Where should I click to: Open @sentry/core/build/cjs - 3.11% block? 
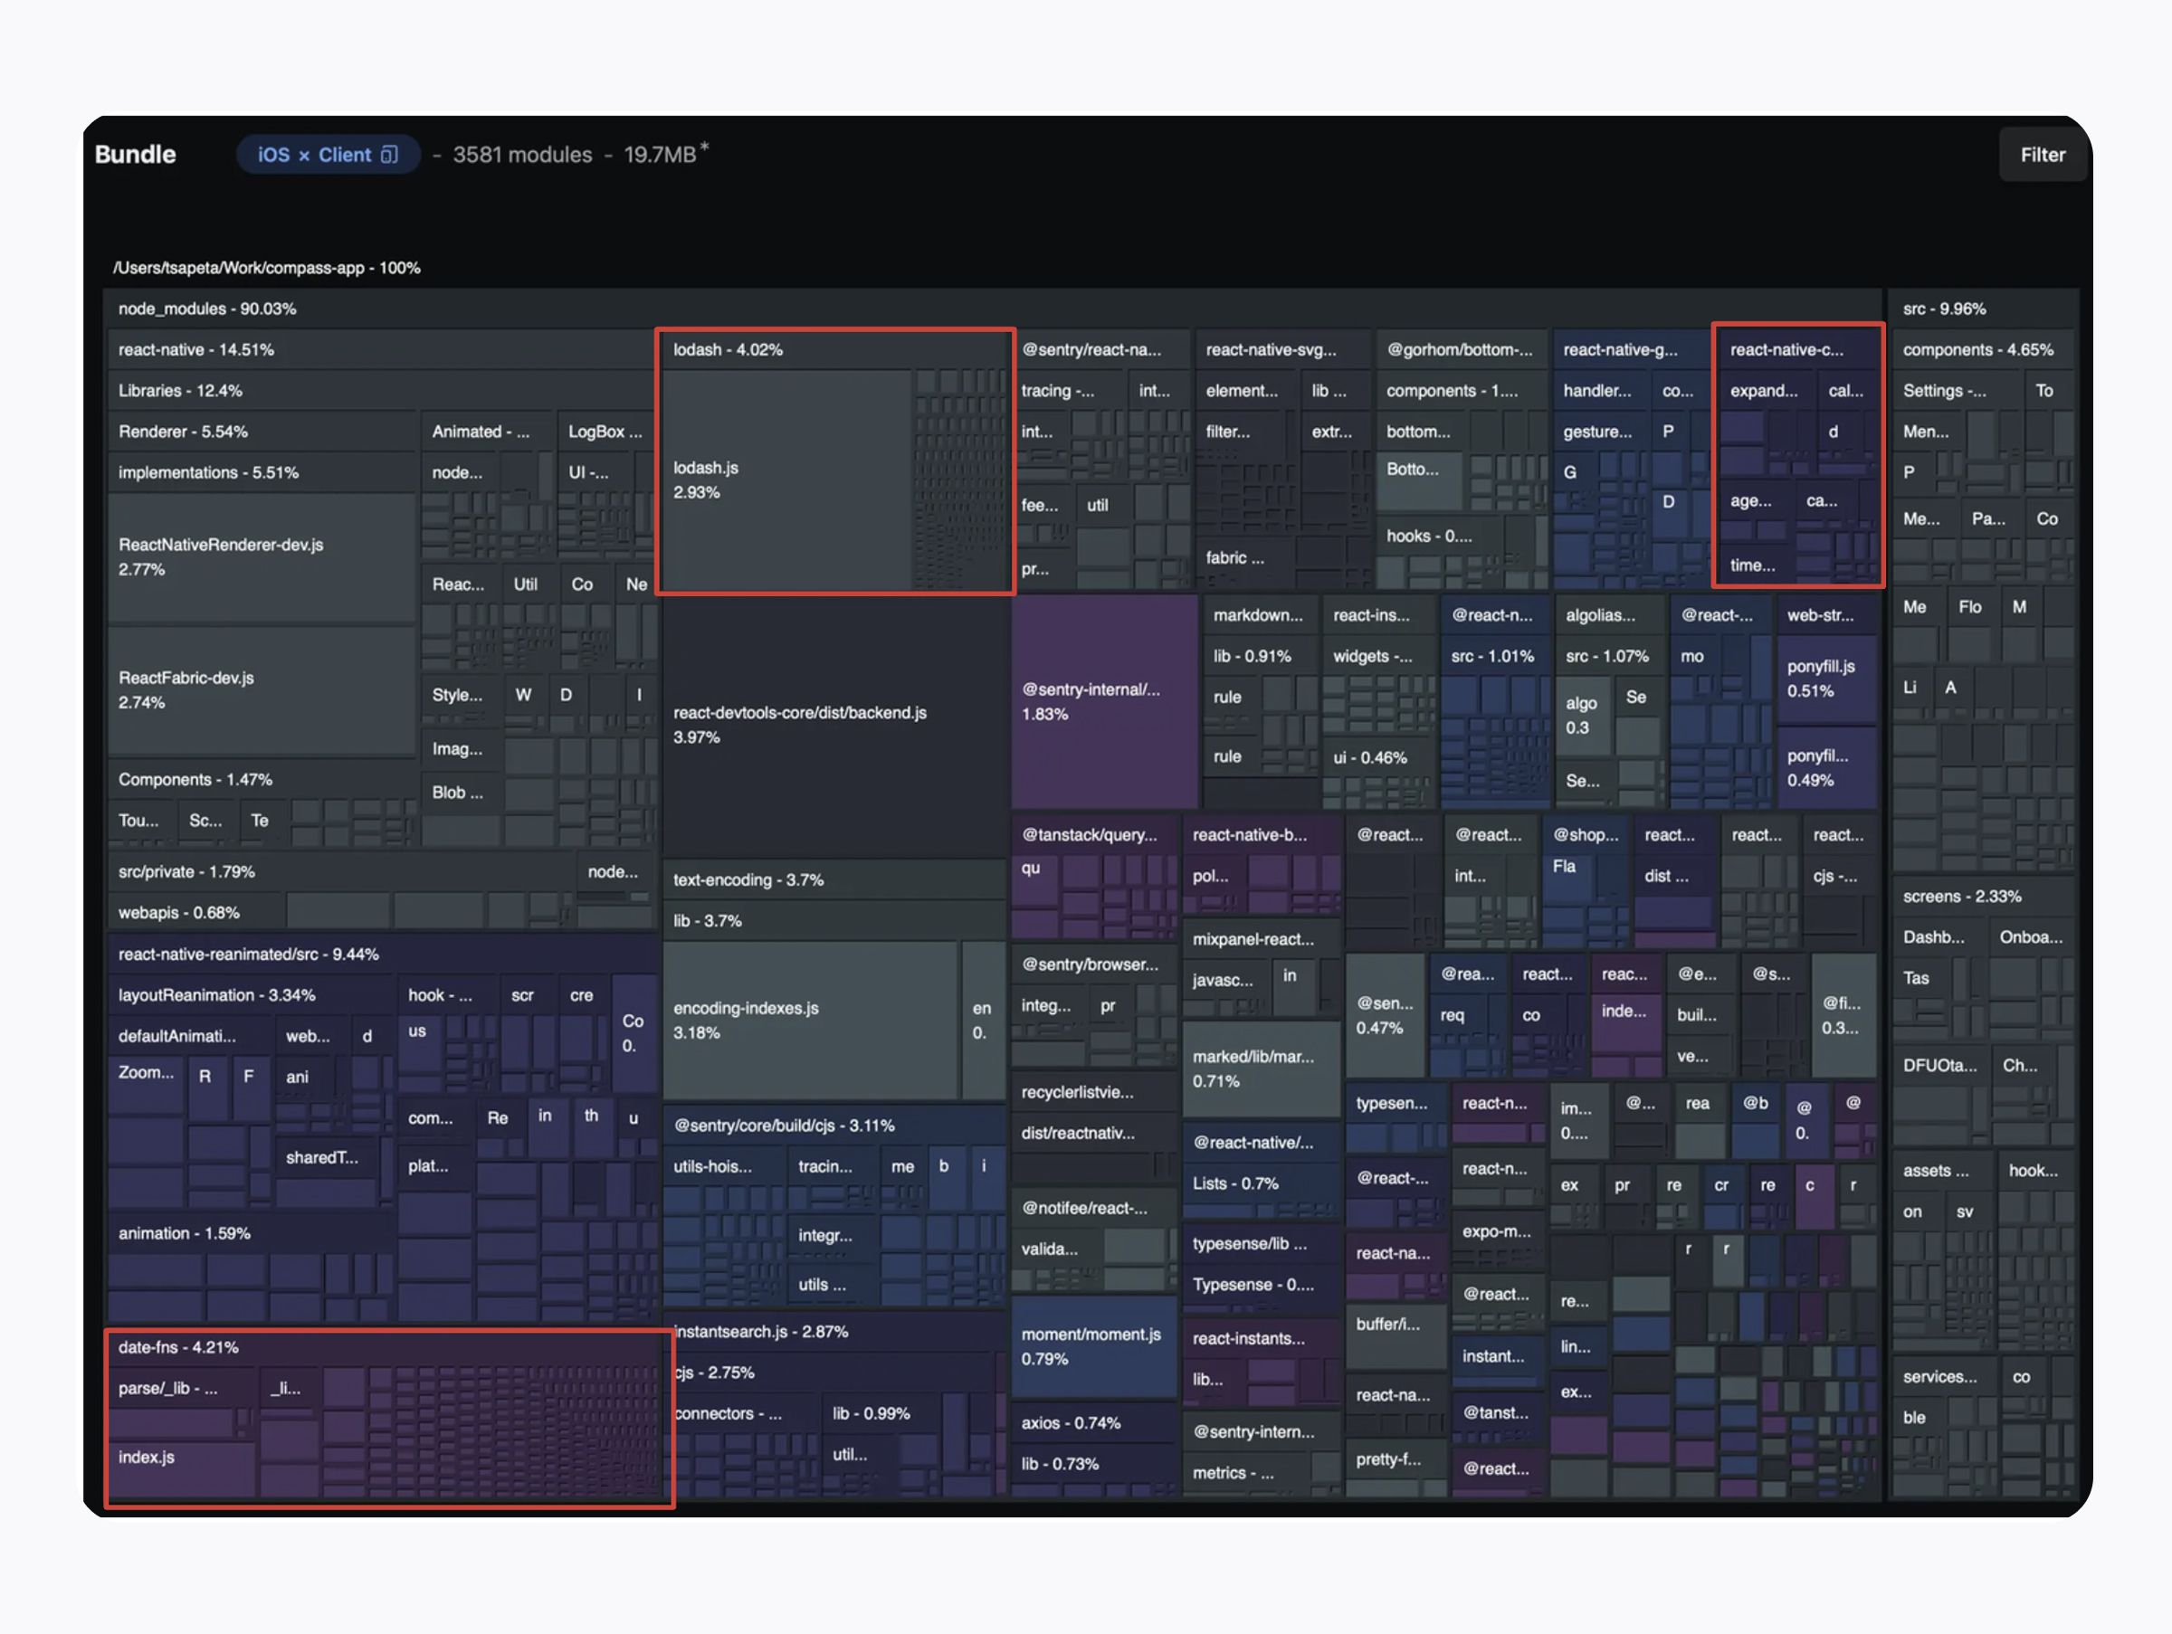834,1126
